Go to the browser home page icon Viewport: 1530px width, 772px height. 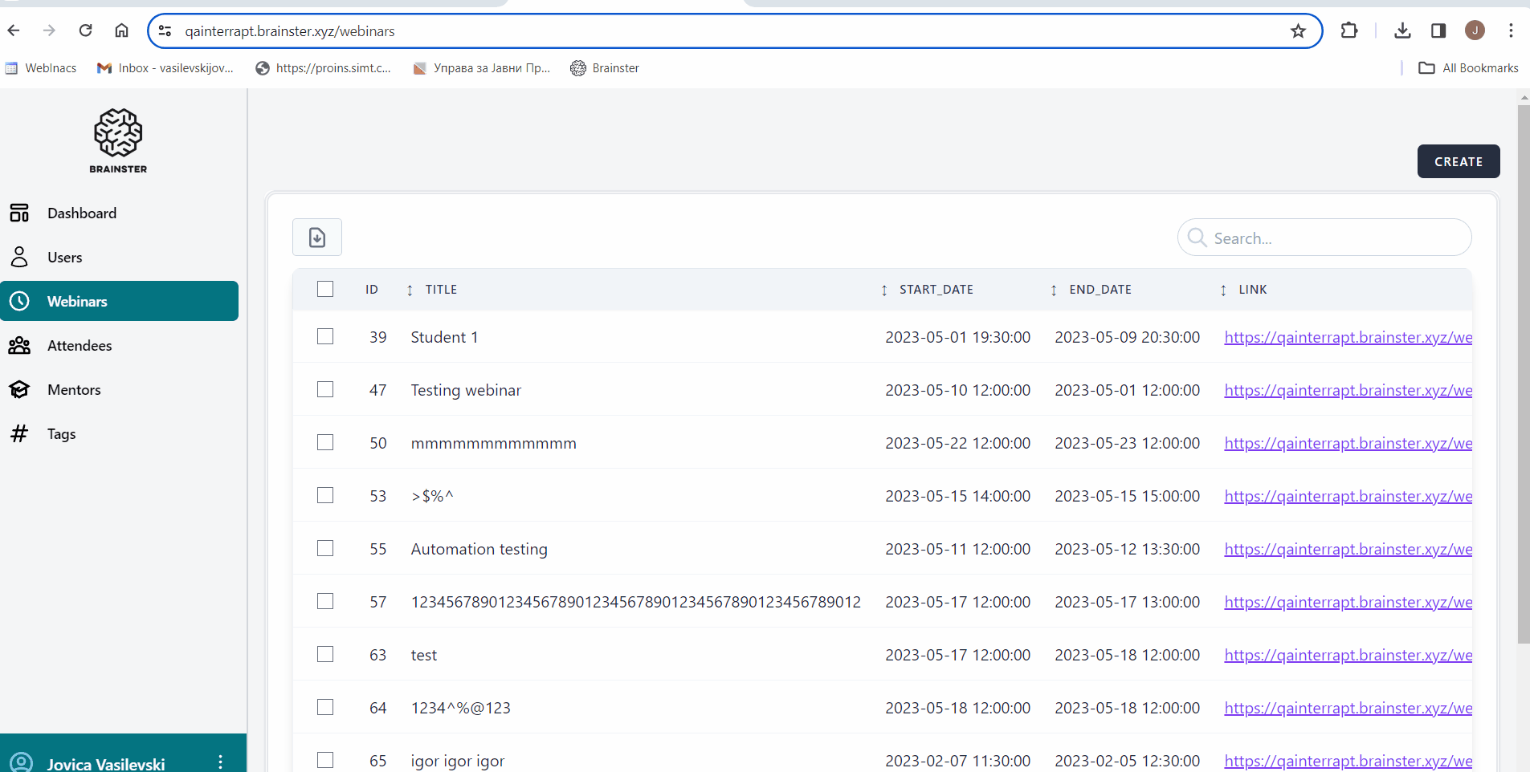pyautogui.click(x=121, y=31)
